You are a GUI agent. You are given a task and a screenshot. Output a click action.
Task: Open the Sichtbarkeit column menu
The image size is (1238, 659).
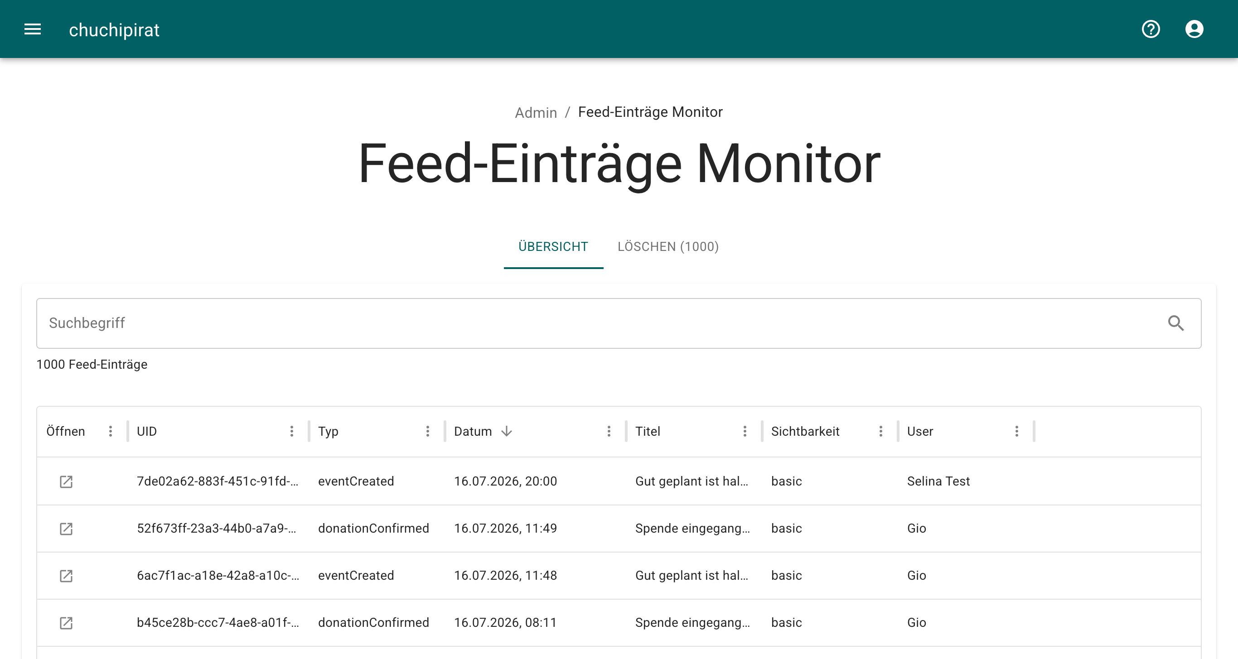pos(881,431)
